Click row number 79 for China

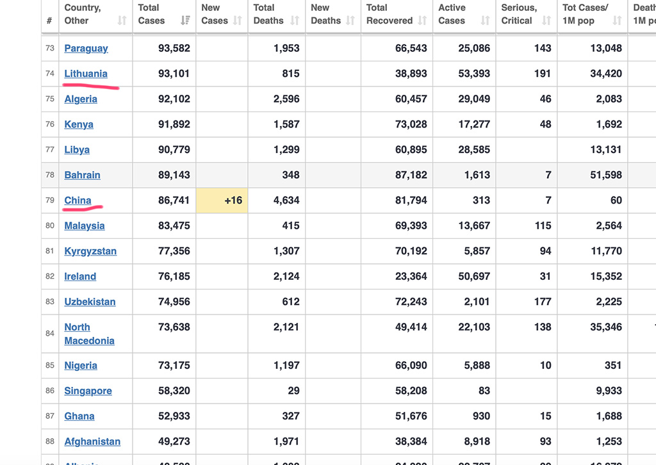click(50, 200)
